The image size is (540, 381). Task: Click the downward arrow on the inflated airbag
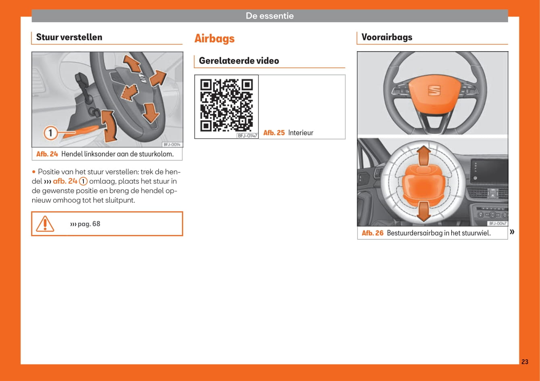coord(423,211)
